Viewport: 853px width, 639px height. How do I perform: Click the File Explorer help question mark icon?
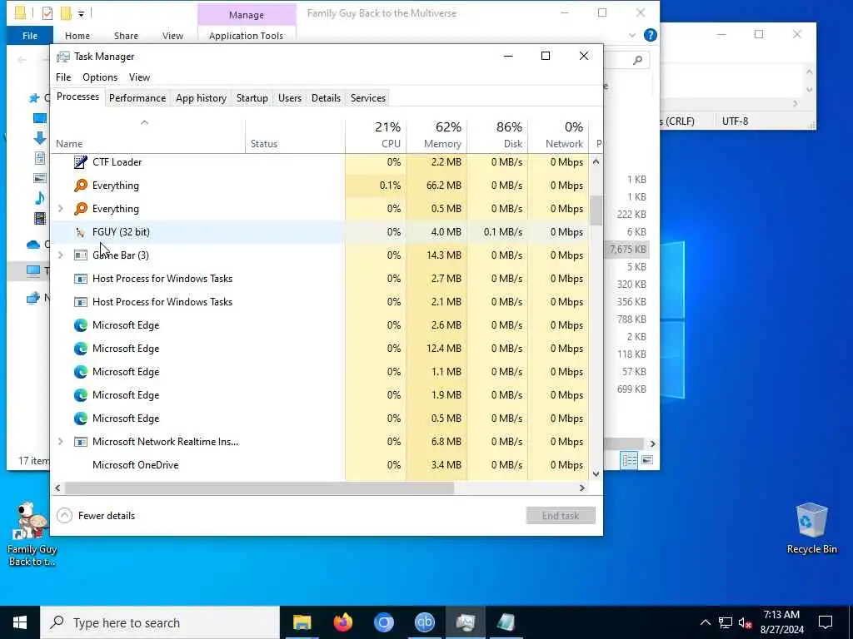point(650,35)
